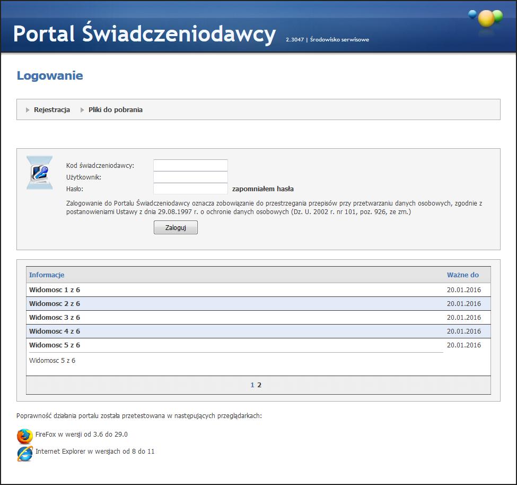Click the date in Widomosc 4 z 6 row
517x485 pixels.
[x=463, y=331]
